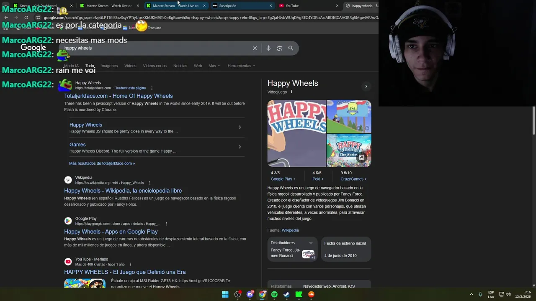Click the Google logo
The image size is (536, 301).
33,48
